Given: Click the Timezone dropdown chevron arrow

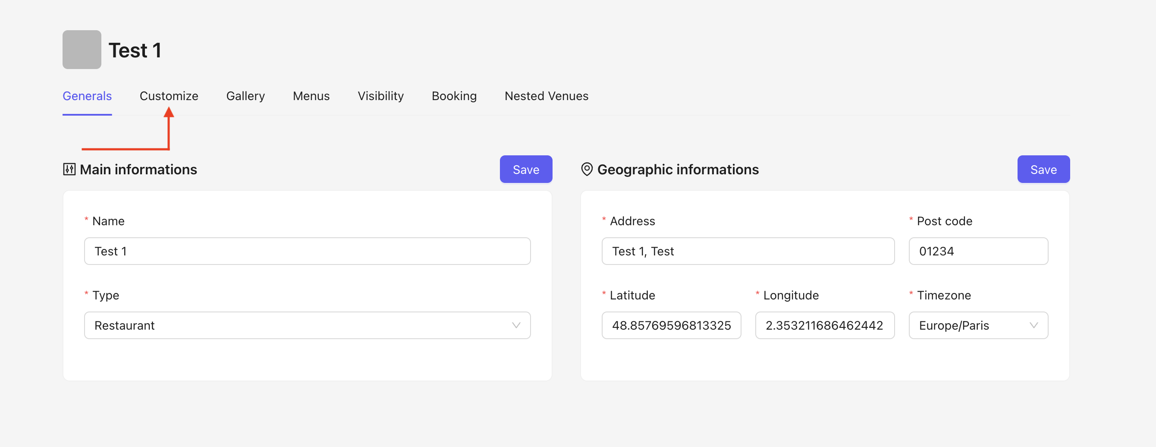Looking at the screenshot, I should point(1033,325).
